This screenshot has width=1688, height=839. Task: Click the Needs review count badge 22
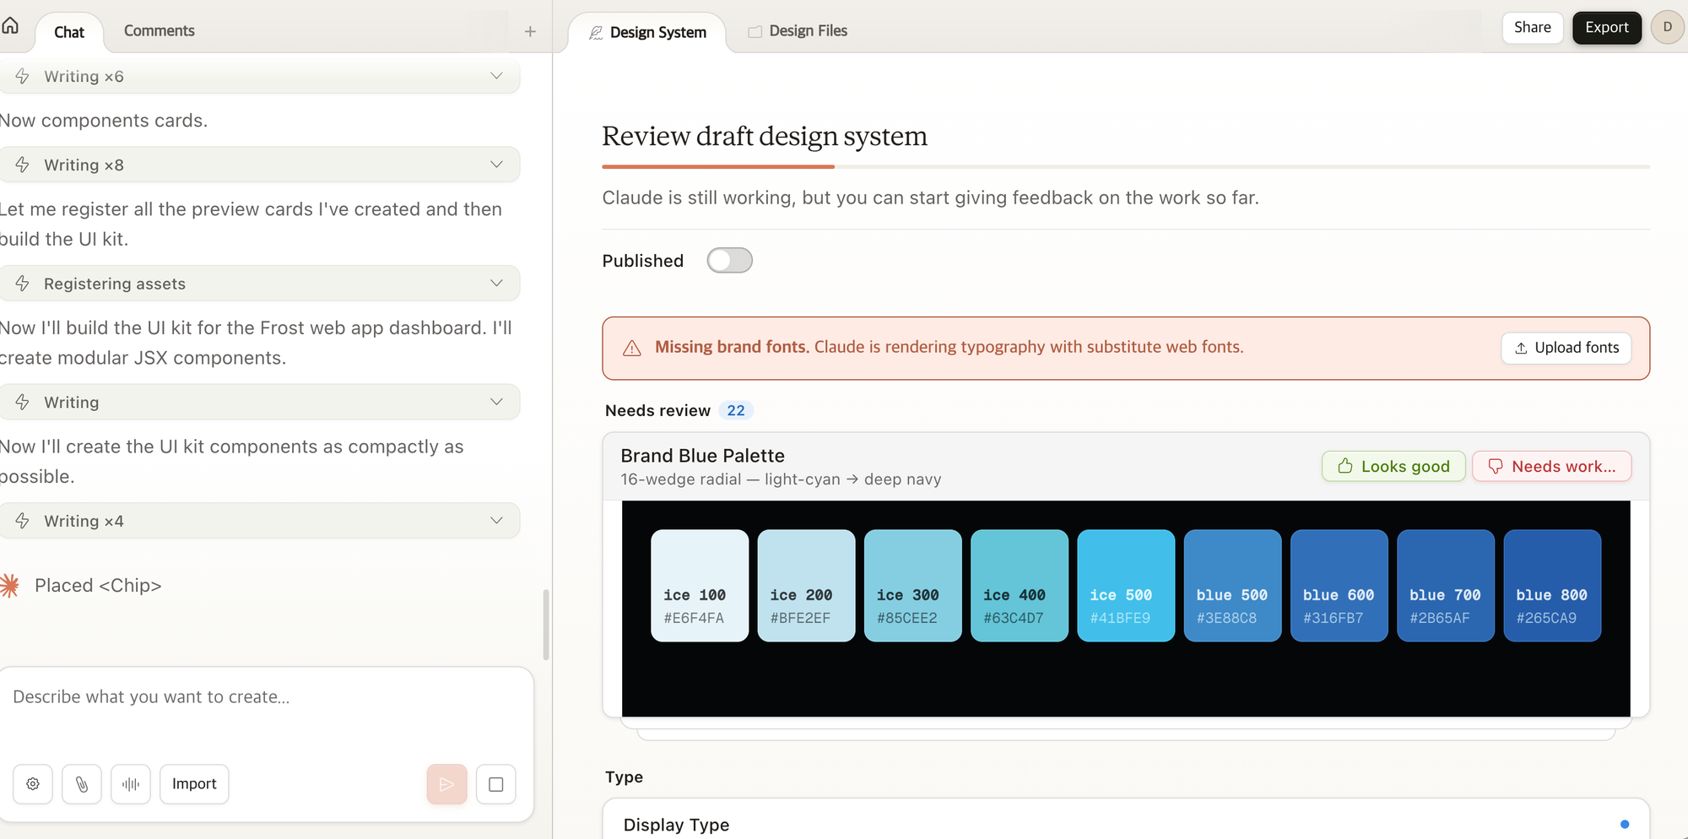click(x=736, y=410)
